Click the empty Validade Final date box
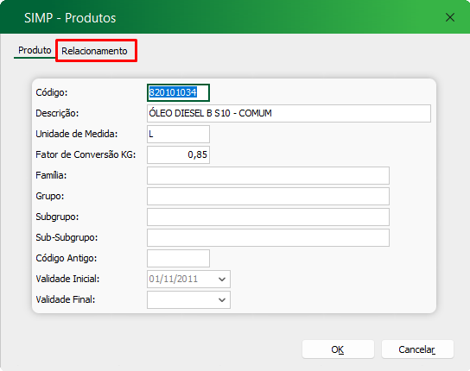The height and width of the screenshot is (371, 470). [188, 299]
